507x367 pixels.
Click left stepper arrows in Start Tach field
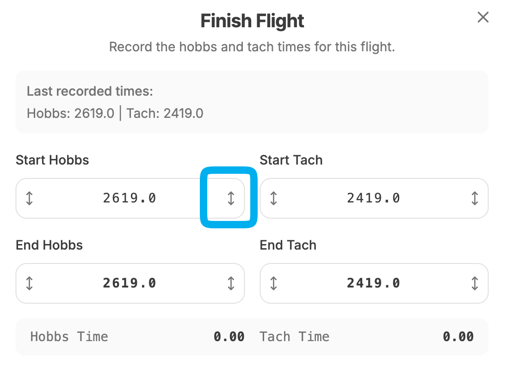point(273,198)
